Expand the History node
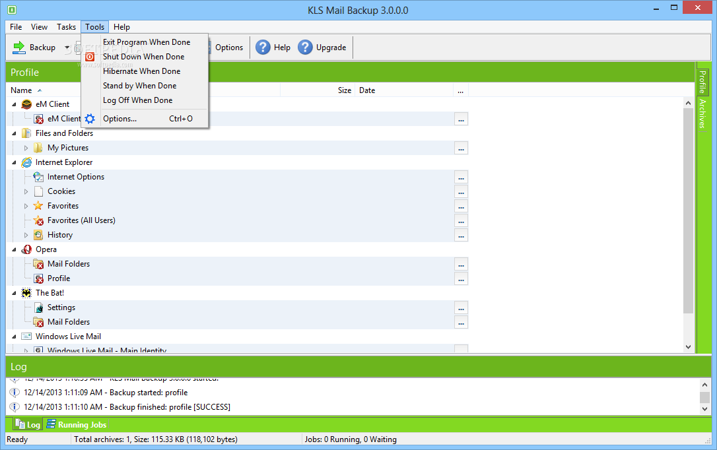The image size is (717, 450). (x=26, y=236)
